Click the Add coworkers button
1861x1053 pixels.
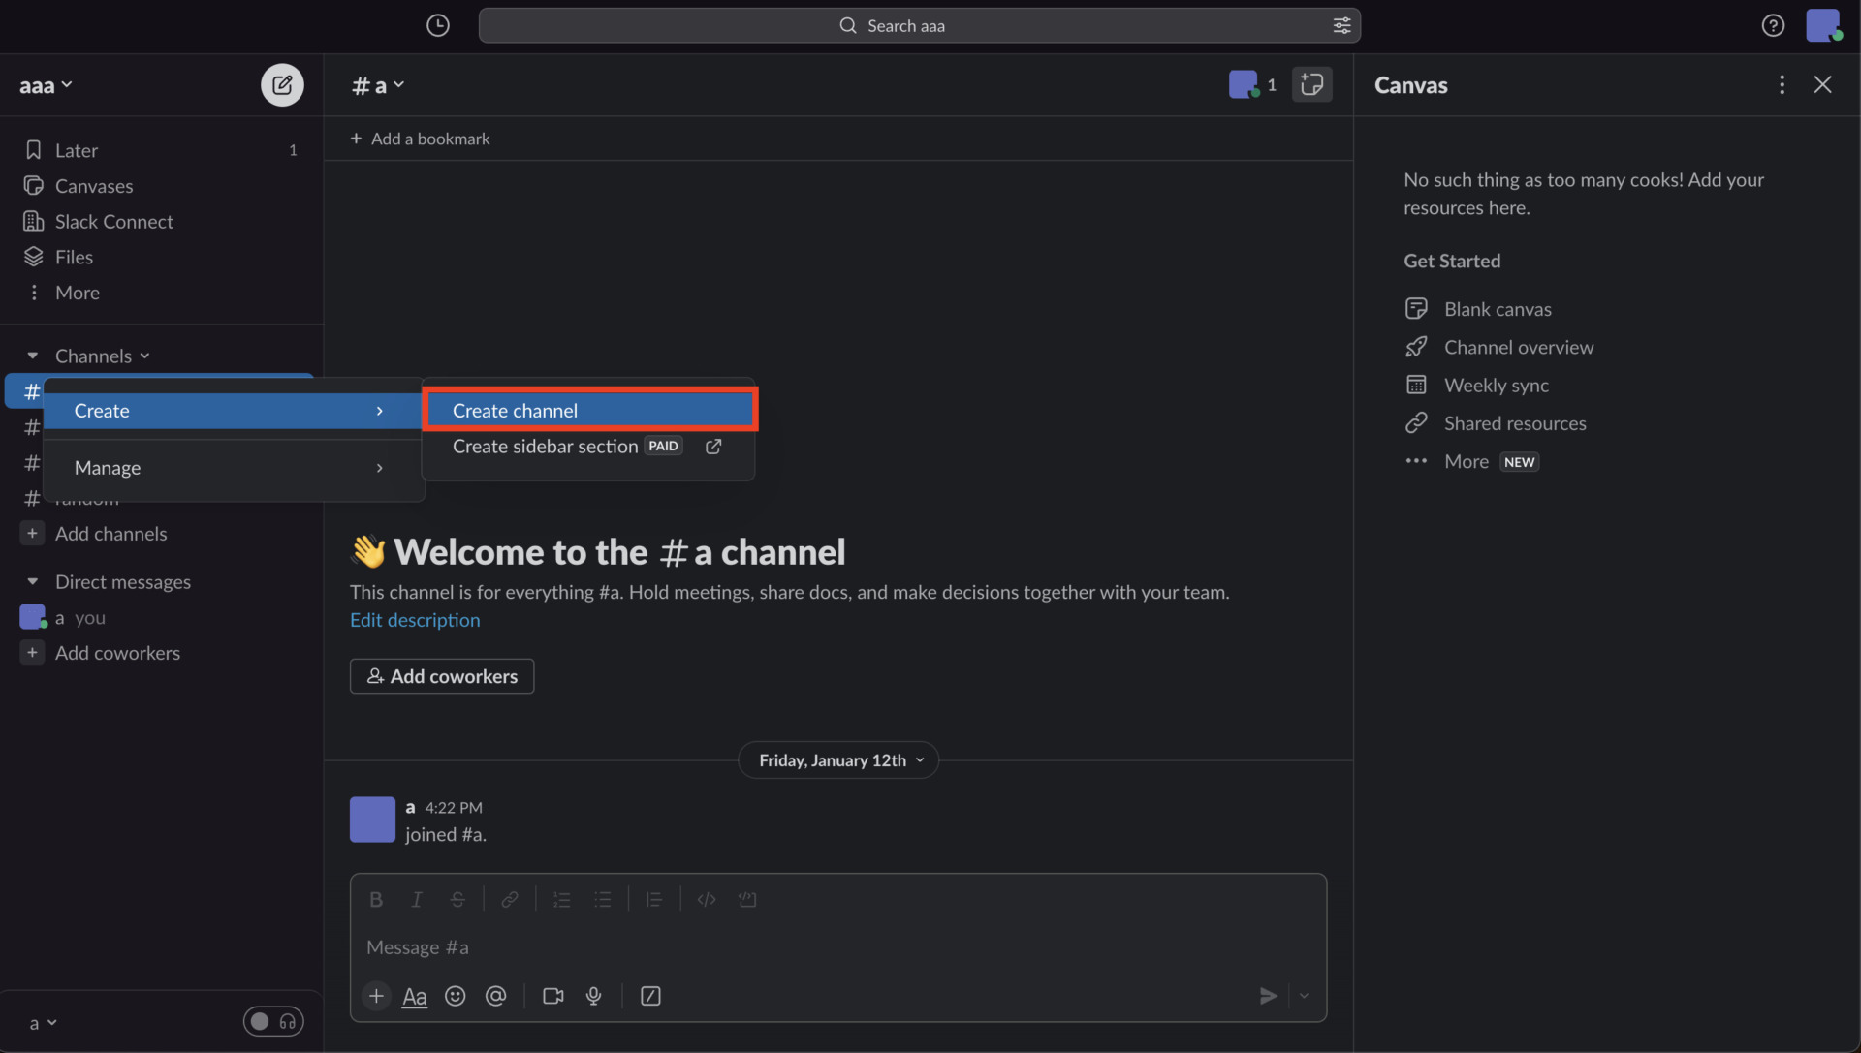click(x=441, y=676)
